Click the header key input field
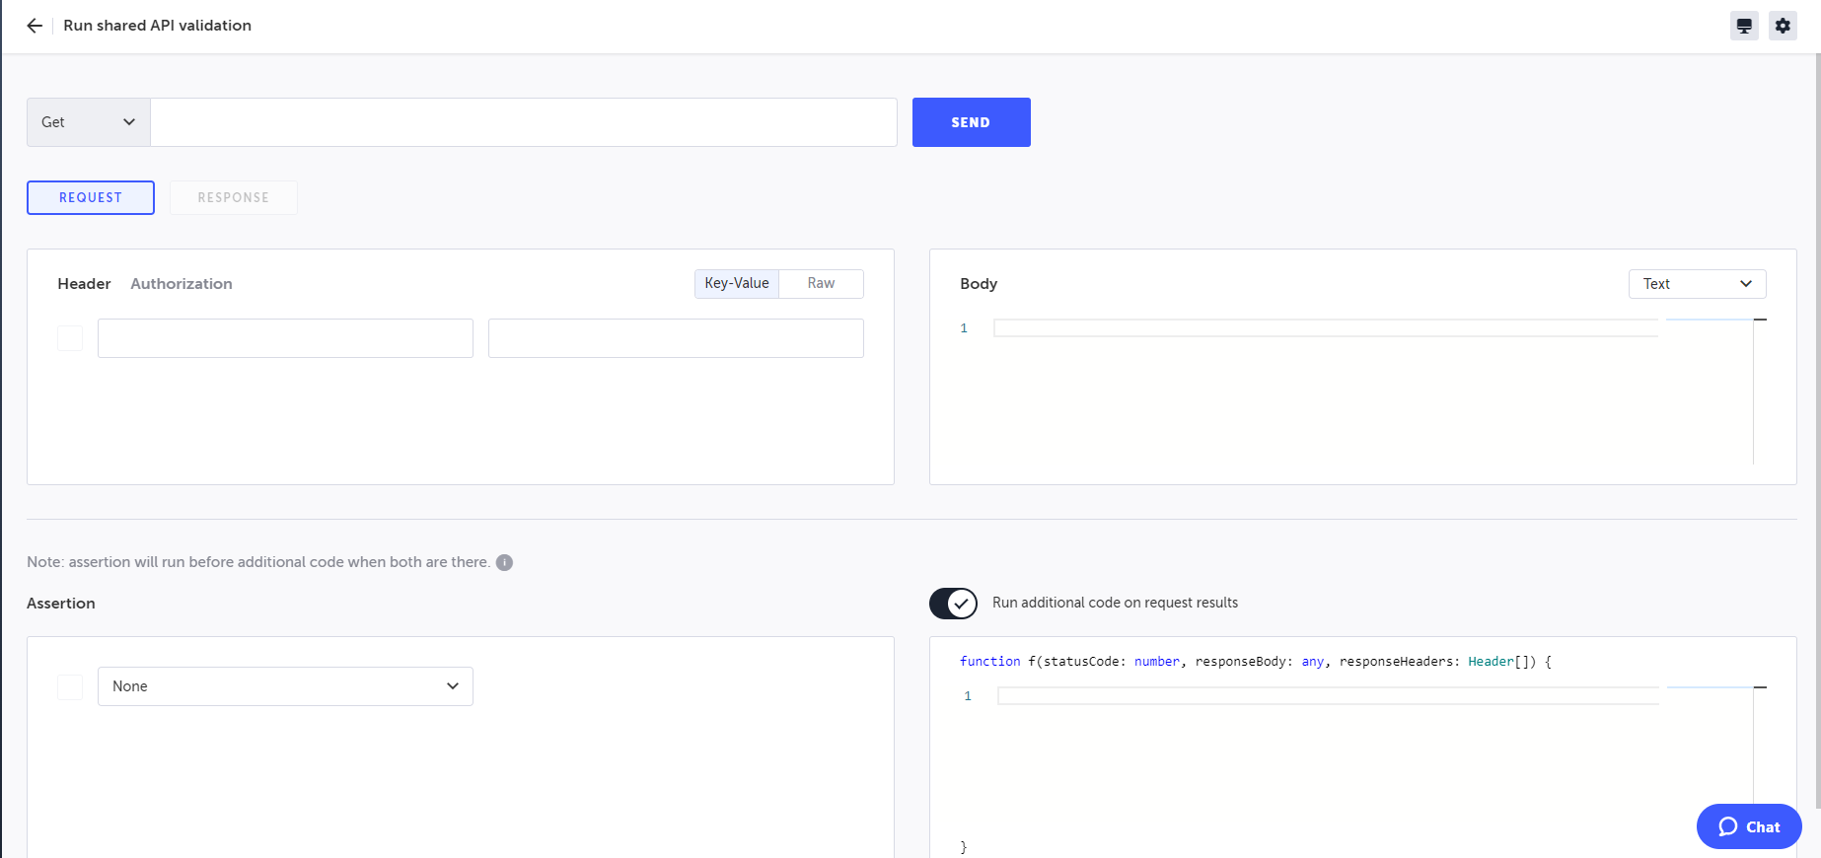Screen dimensions: 1821x858 (285, 338)
